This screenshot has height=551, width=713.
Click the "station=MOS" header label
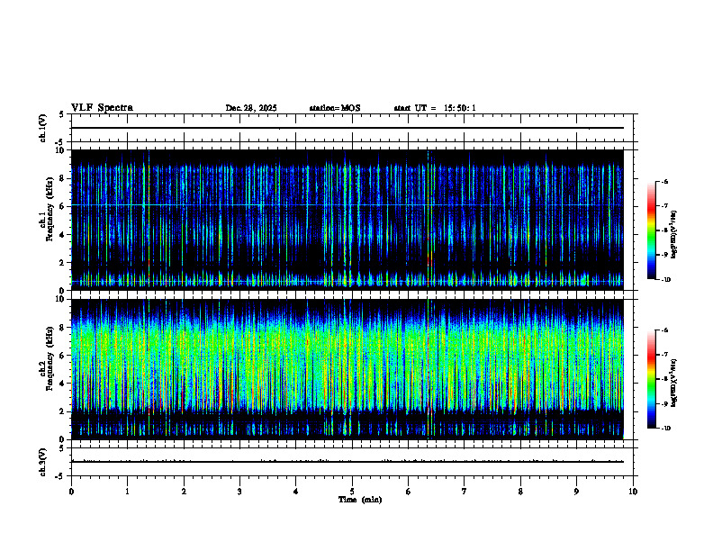(x=335, y=108)
